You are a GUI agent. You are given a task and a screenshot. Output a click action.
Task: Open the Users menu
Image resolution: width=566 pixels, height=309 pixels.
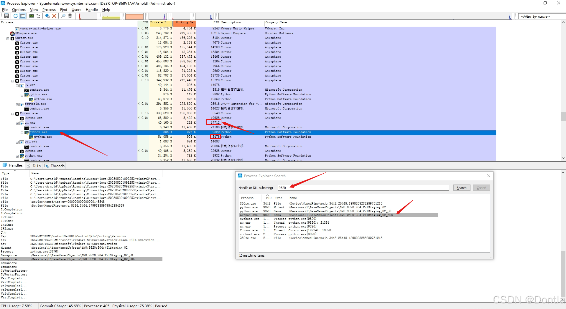coord(76,9)
